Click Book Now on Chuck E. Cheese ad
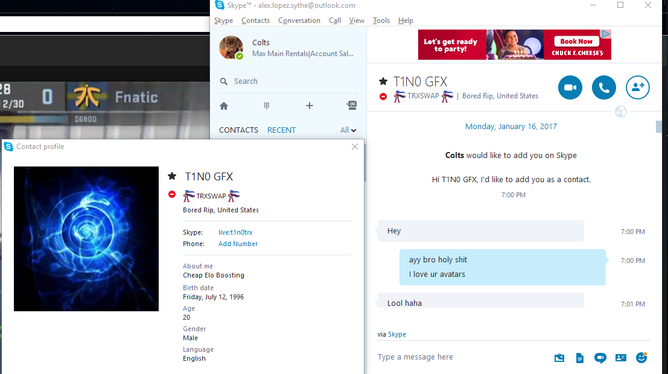The width and height of the screenshot is (668, 374). (x=576, y=41)
